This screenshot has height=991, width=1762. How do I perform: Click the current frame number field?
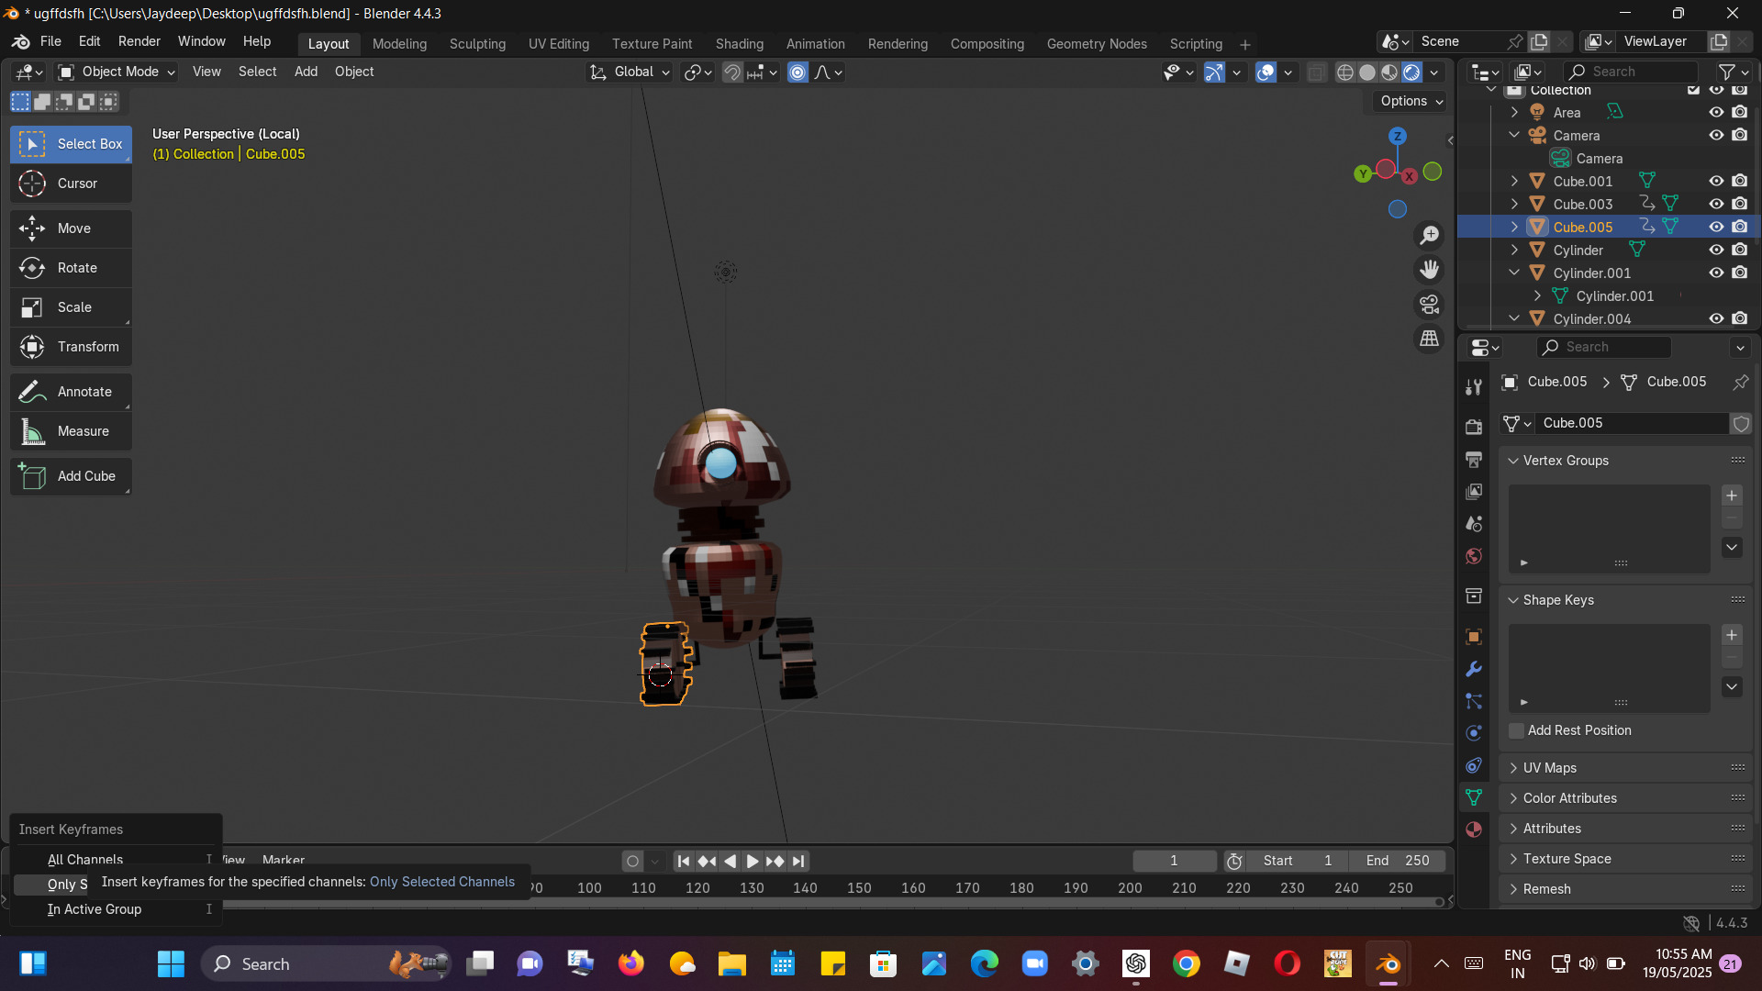[1174, 861]
